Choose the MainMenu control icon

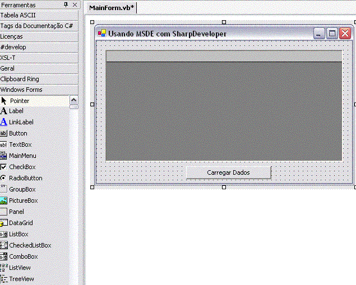(x=3, y=156)
